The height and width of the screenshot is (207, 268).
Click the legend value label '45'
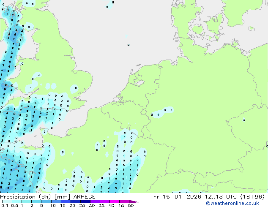[x=121, y=205]
